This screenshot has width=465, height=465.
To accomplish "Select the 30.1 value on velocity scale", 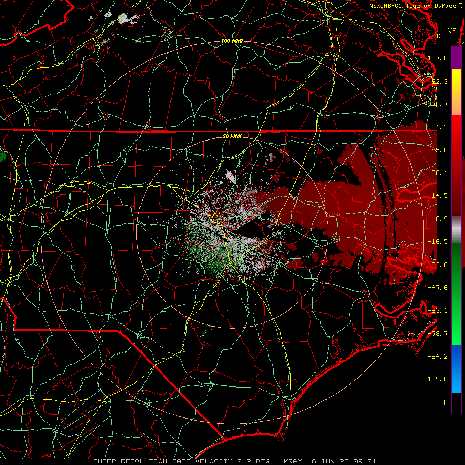I will point(440,173).
